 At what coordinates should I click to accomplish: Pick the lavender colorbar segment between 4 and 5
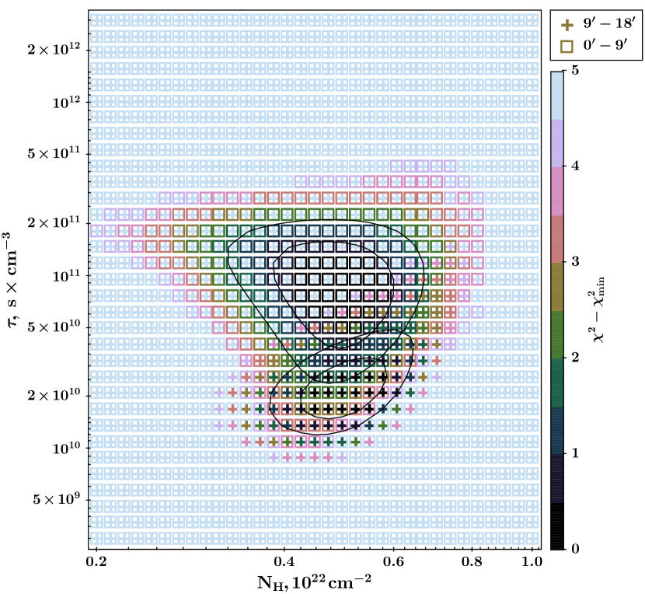point(558,143)
